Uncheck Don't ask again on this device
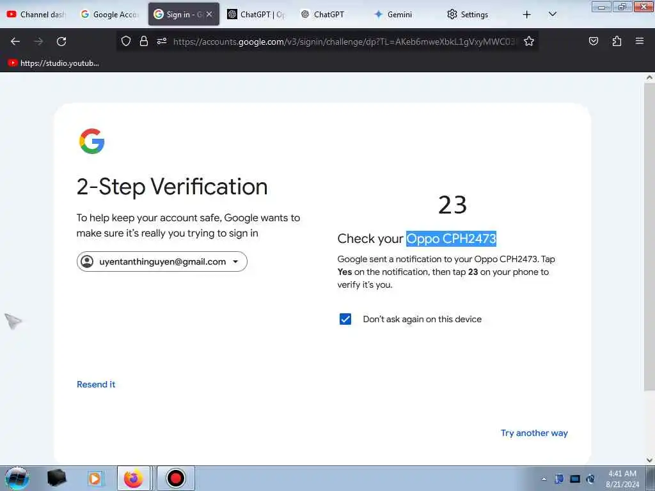The height and width of the screenshot is (491, 655). coord(345,319)
